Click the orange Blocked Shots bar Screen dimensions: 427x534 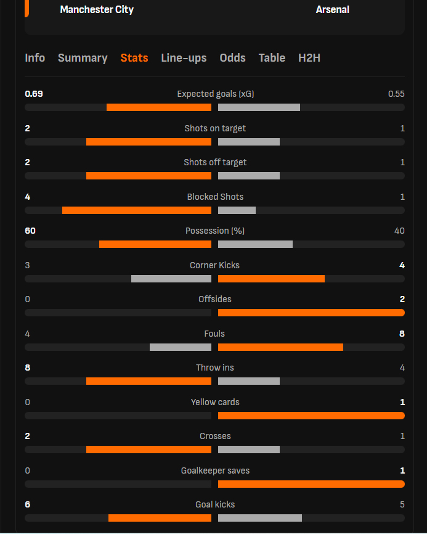[x=137, y=210]
